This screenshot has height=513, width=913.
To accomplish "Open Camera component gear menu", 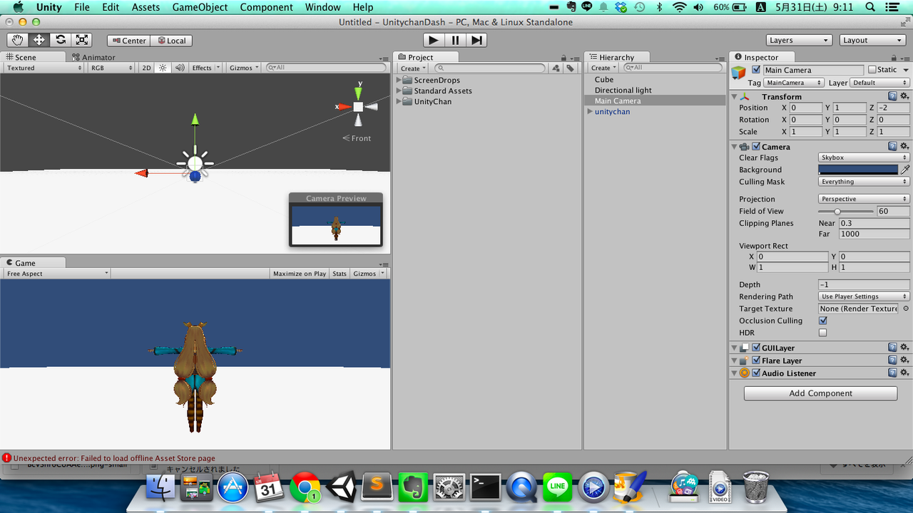I will coord(904,146).
